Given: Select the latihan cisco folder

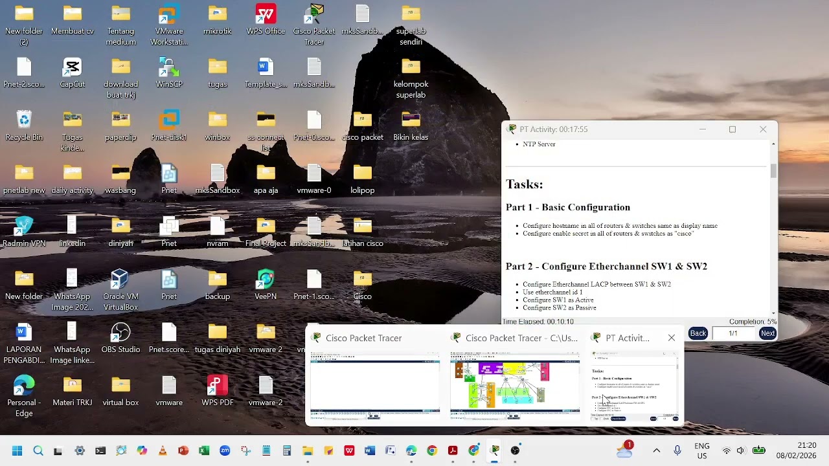Looking at the screenshot, I should pos(363,232).
